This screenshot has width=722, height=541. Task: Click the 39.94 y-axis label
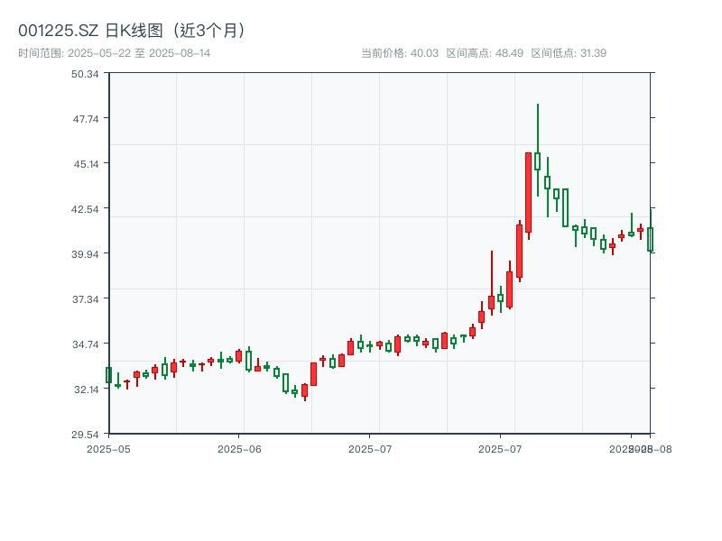85,253
